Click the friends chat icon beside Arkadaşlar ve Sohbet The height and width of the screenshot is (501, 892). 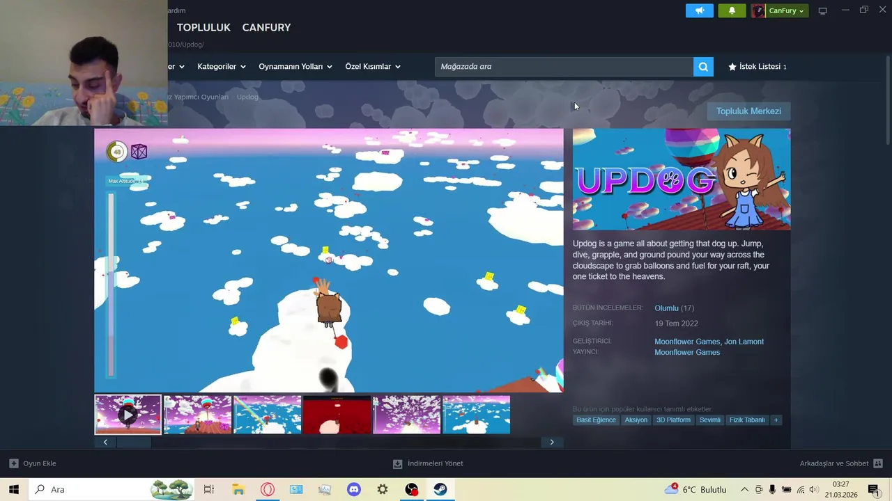(x=878, y=463)
